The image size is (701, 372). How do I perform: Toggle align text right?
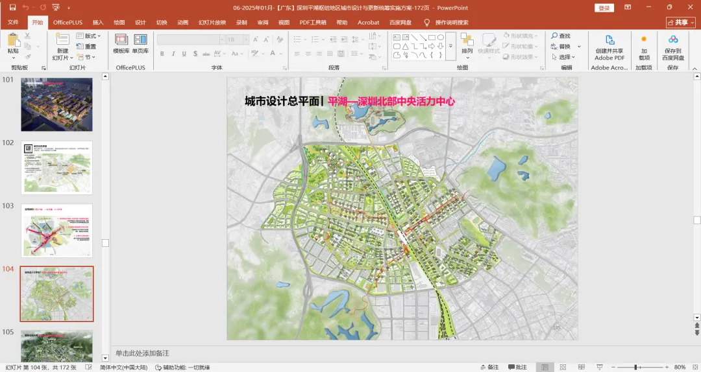[319, 54]
